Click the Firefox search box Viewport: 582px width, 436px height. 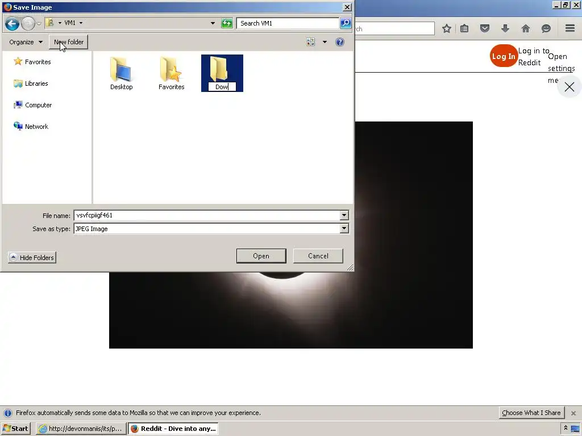point(394,28)
